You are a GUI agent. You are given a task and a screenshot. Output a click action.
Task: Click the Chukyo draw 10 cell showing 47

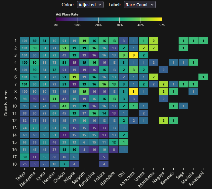(x=64, y=106)
